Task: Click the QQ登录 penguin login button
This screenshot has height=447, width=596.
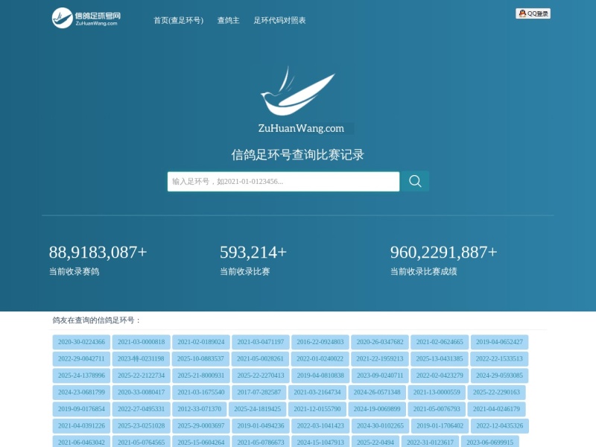Action: (x=533, y=13)
